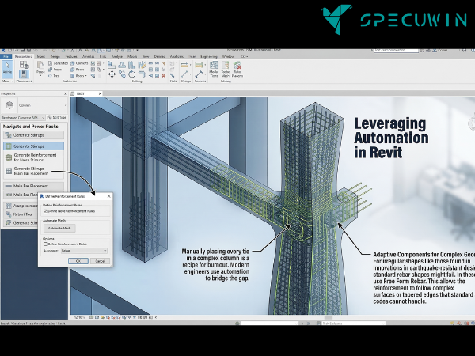Click Edit Type button in Properties panel

(x=56, y=118)
